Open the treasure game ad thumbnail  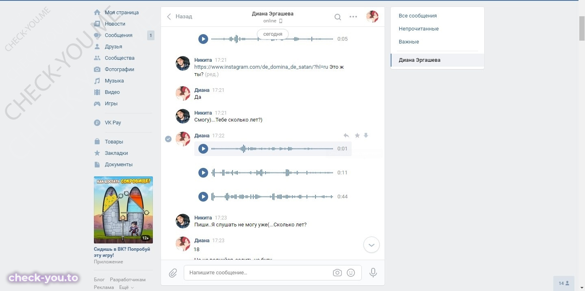click(x=124, y=210)
